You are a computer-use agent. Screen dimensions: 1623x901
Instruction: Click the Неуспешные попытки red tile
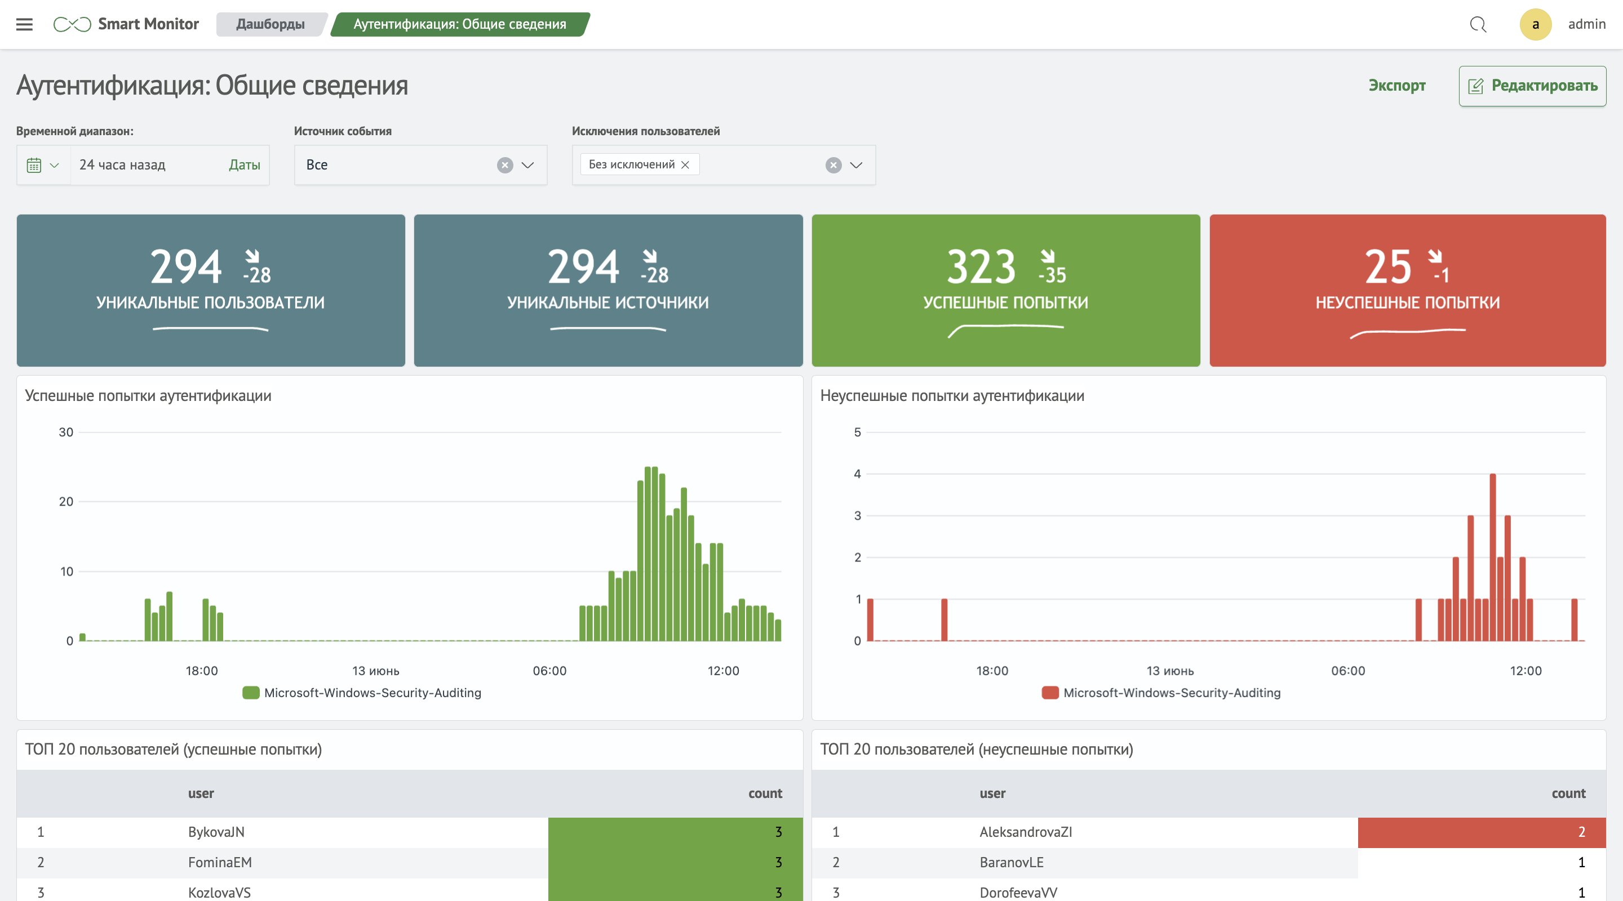[x=1407, y=290]
